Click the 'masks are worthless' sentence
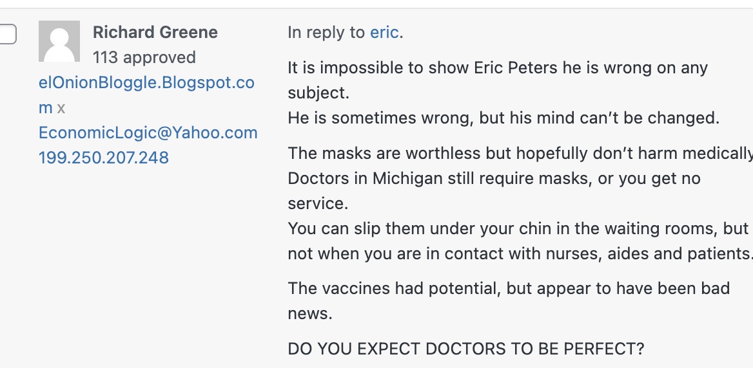 [x=520, y=153]
